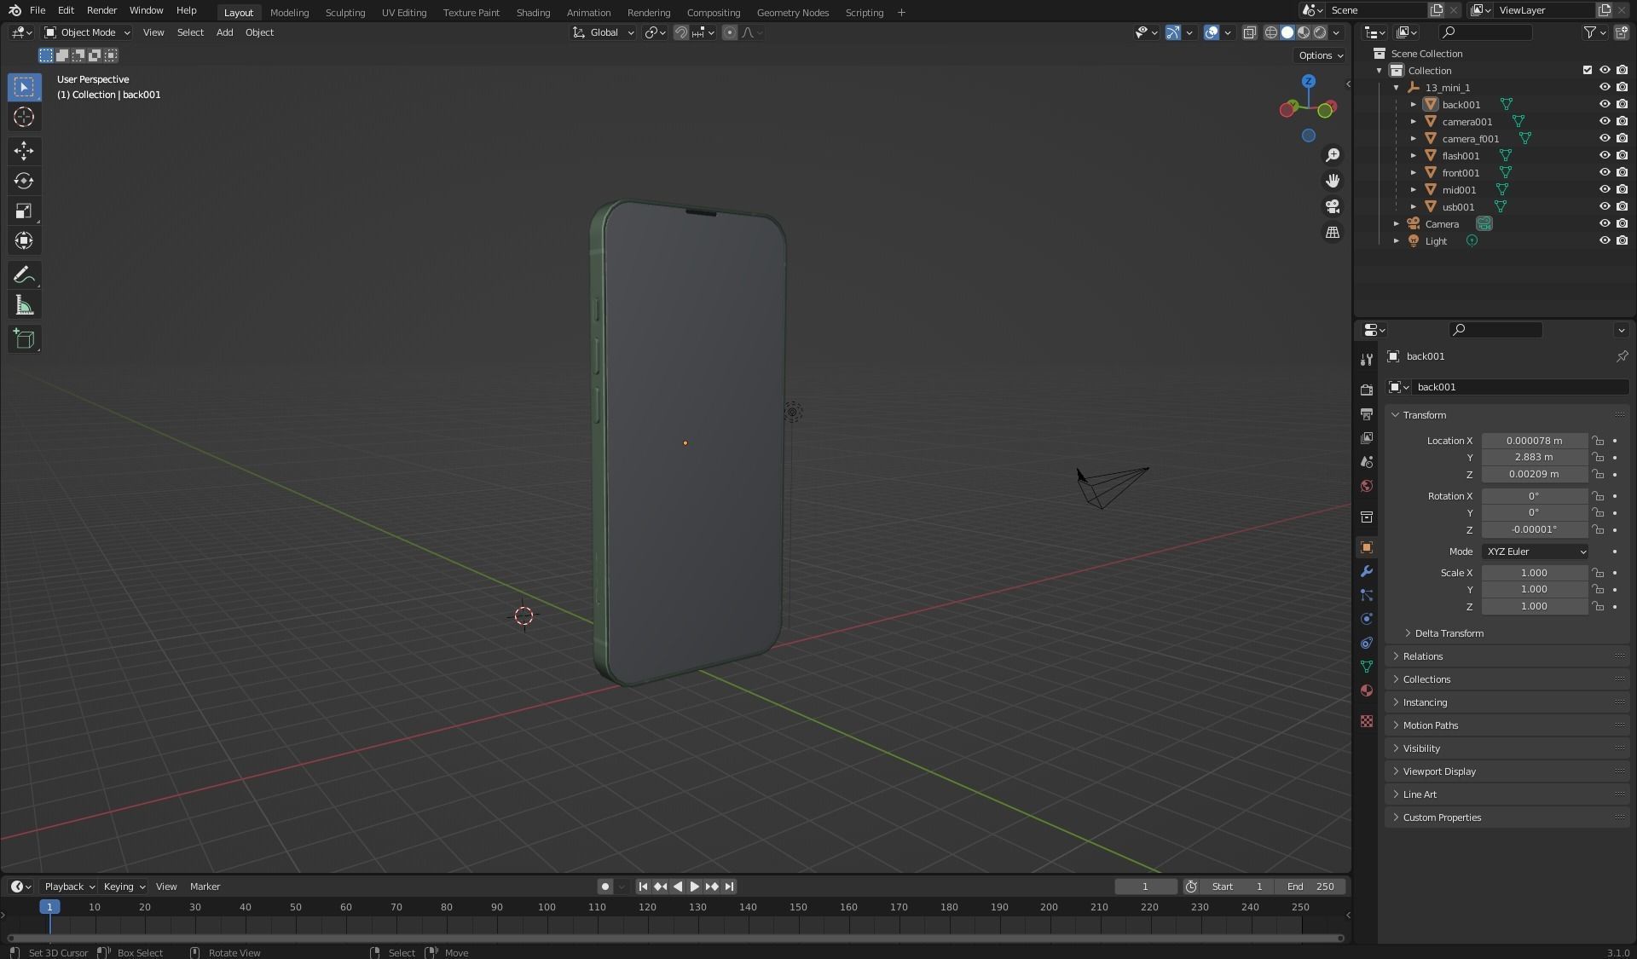Screen dimensions: 1637x959
Task: Open the Modifier properties wrench tab
Action: [x=1367, y=571]
